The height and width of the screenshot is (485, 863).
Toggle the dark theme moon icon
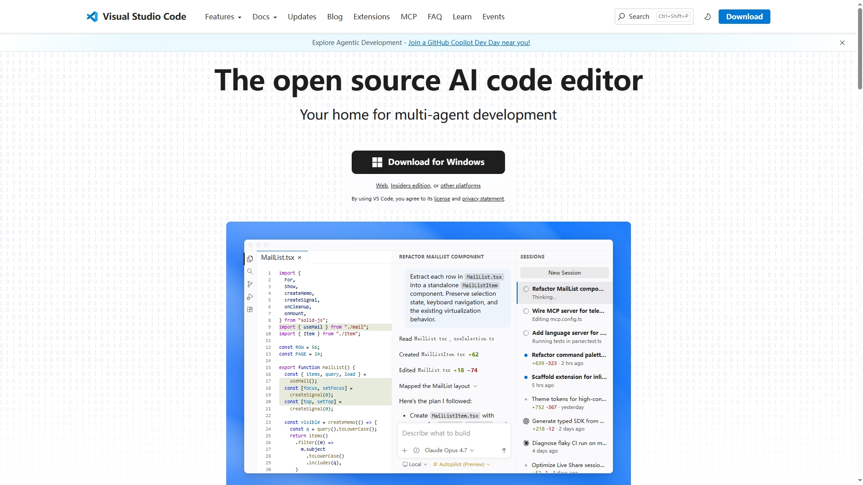tap(707, 17)
